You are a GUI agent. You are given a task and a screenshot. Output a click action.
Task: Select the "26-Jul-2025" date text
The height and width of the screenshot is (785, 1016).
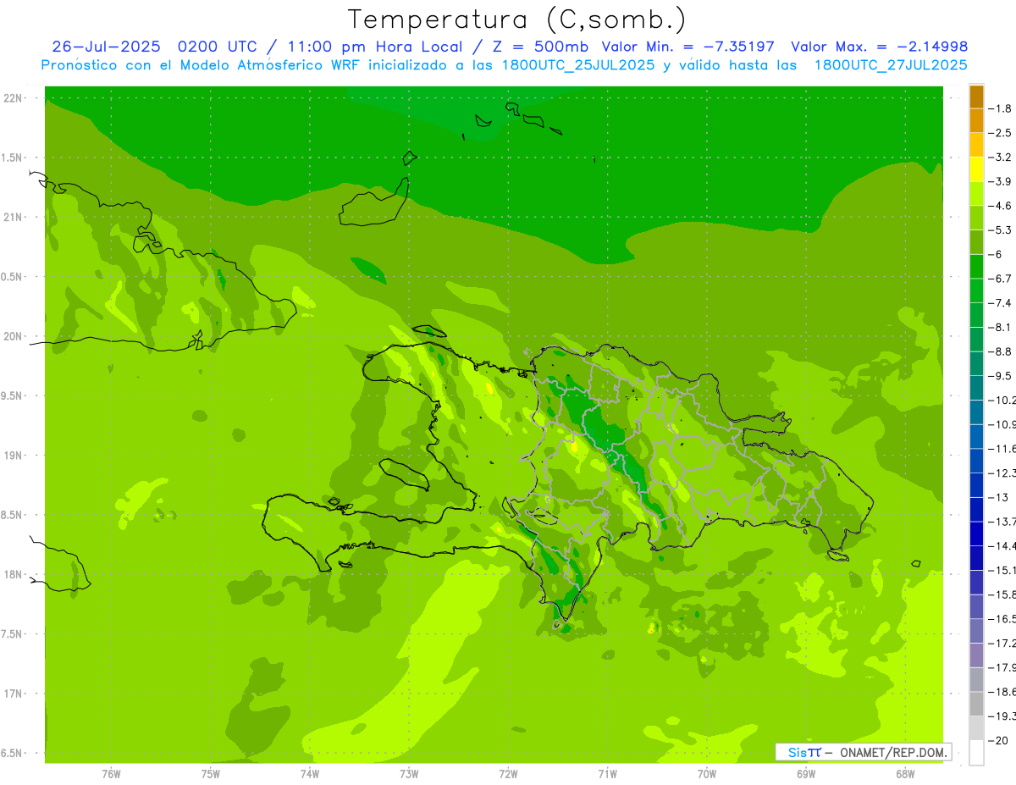pyautogui.click(x=106, y=47)
